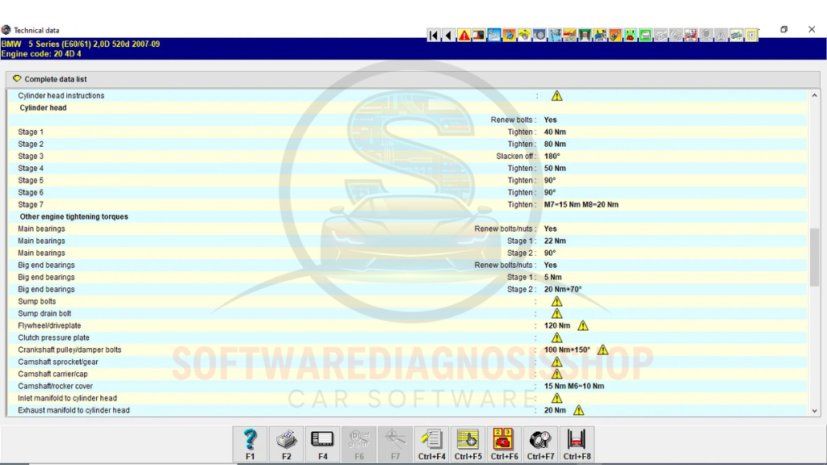Click the Ctrl+F6 red toolbox button
Screen dimensions: 827x465
point(504,444)
